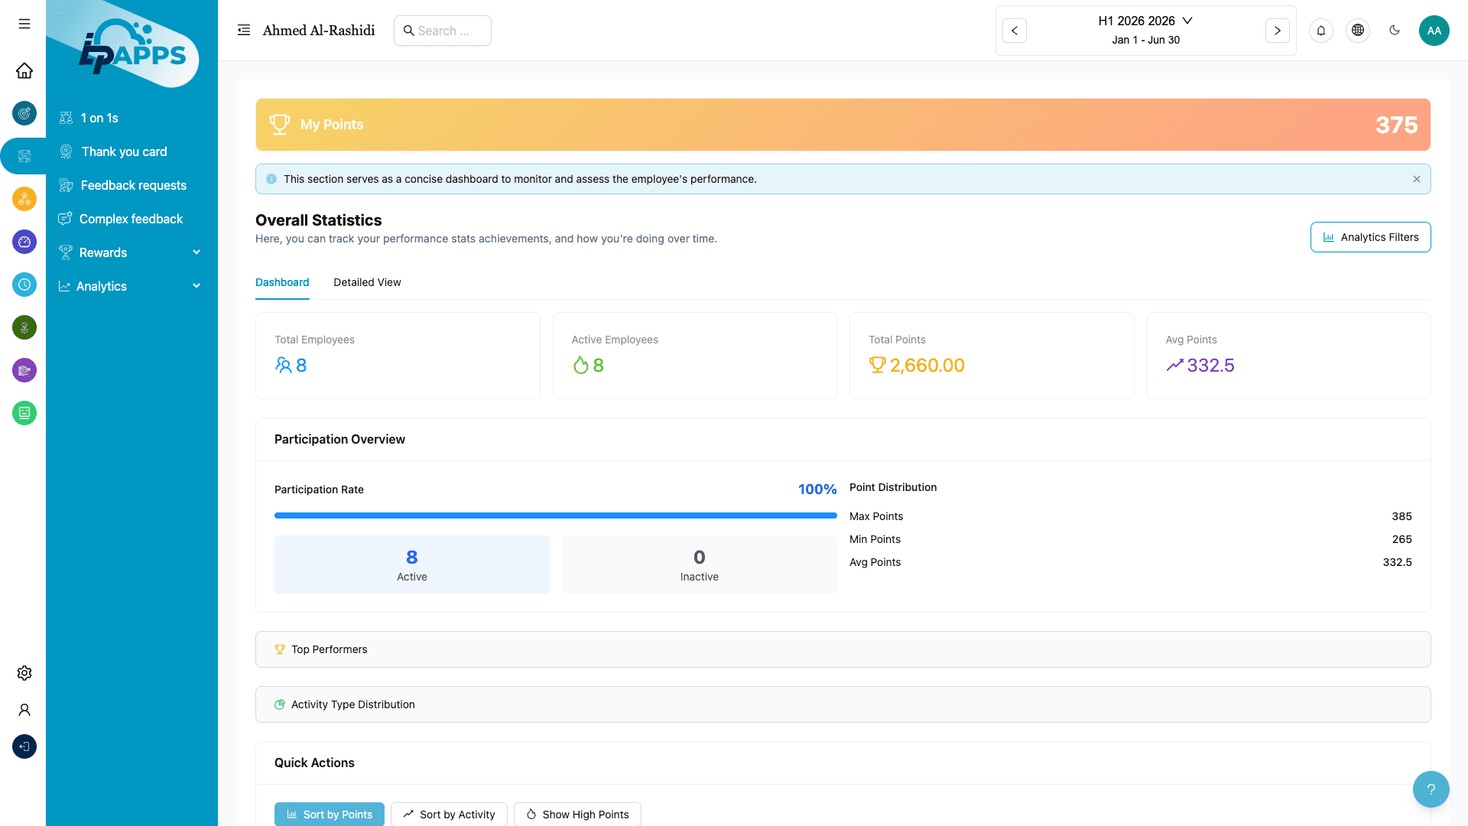Screen dimensions: 1468x826
Task: Click the Total Points value 2,660.00
Action: pyautogui.click(x=927, y=366)
